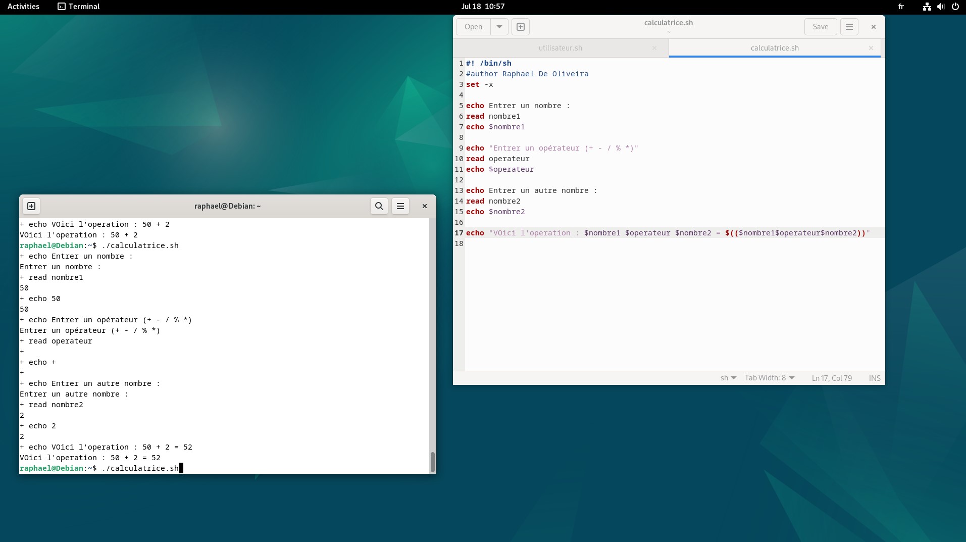Open the clock and calendar menu

[483, 7]
